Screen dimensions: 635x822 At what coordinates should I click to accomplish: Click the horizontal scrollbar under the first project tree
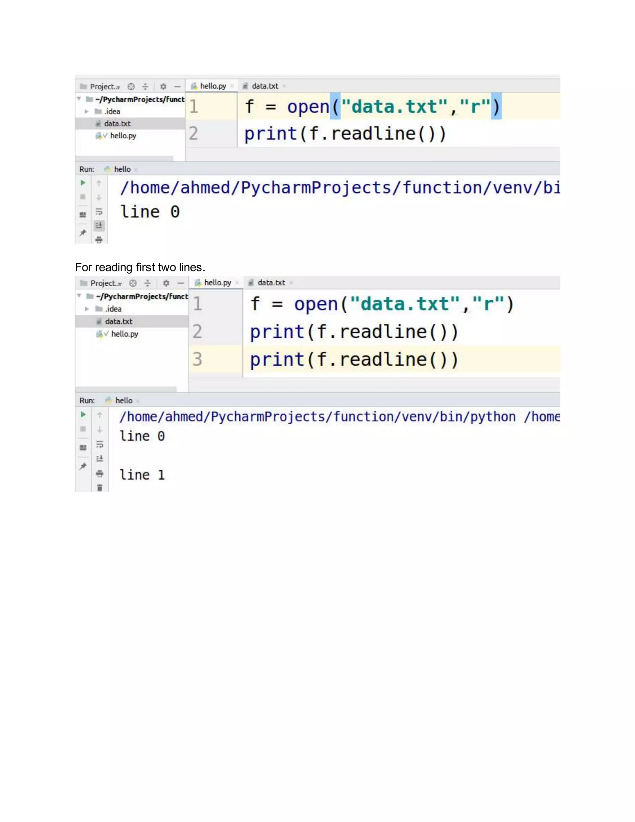pos(124,159)
